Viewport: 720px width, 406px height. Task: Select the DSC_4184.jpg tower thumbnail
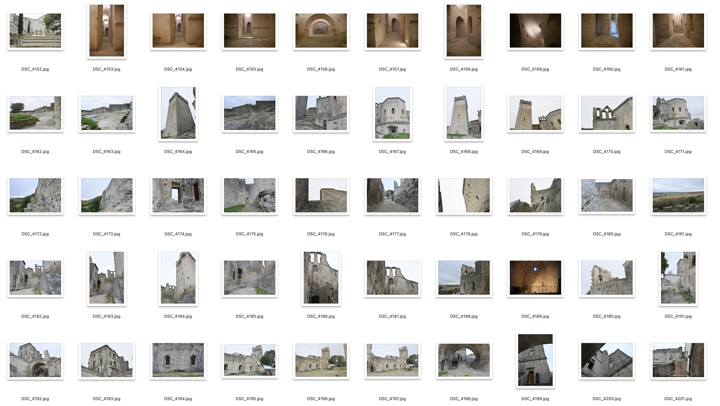pyautogui.click(x=178, y=277)
